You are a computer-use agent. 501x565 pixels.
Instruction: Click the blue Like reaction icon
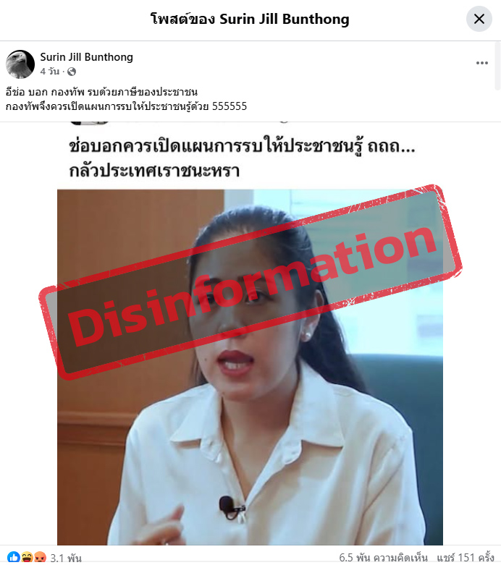tap(14, 558)
